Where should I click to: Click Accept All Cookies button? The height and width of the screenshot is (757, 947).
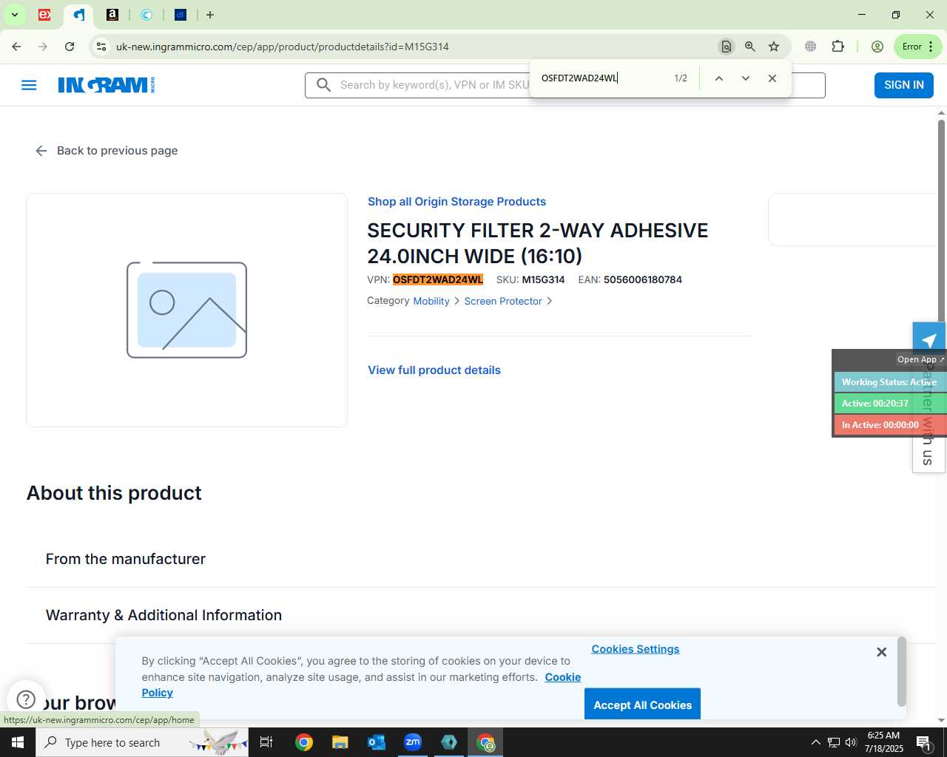point(642,705)
